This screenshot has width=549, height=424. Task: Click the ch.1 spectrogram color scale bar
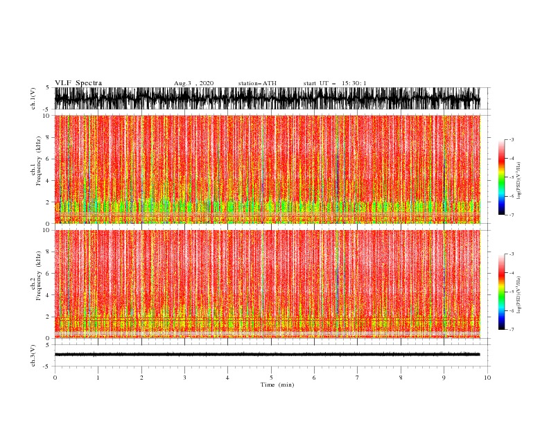coord(501,177)
